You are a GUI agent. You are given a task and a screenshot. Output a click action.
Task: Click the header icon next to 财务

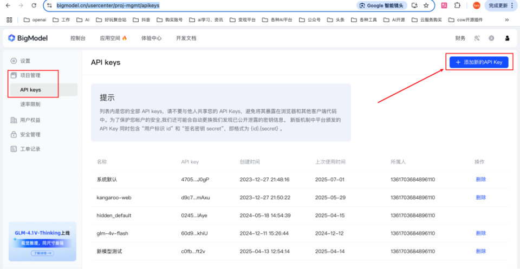click(x=477, y=38)
